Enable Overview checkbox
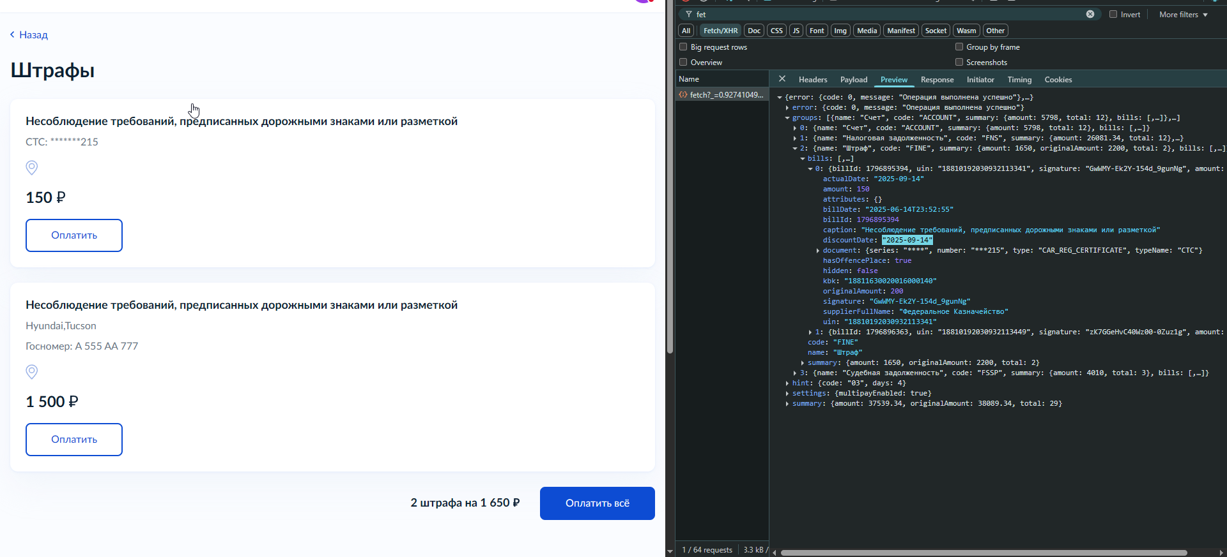Image resolution: width=1227 pixels, height=557 pixels. (683, 62)
